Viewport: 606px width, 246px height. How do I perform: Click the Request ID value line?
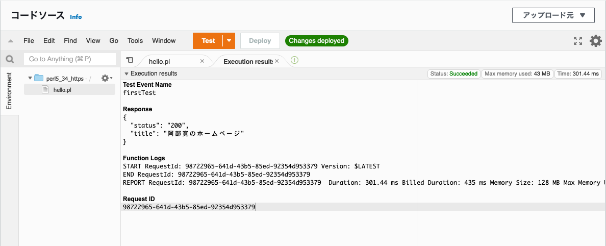coord(189,207)
